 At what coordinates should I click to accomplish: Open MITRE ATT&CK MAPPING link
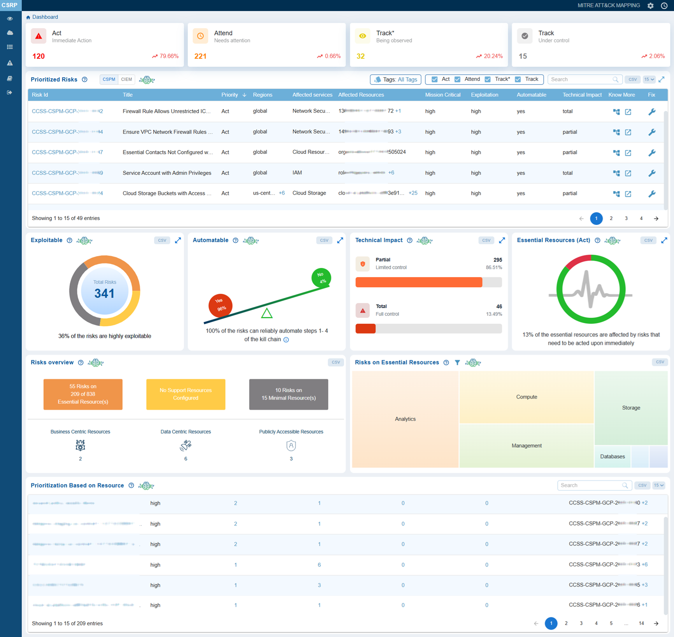608,6
